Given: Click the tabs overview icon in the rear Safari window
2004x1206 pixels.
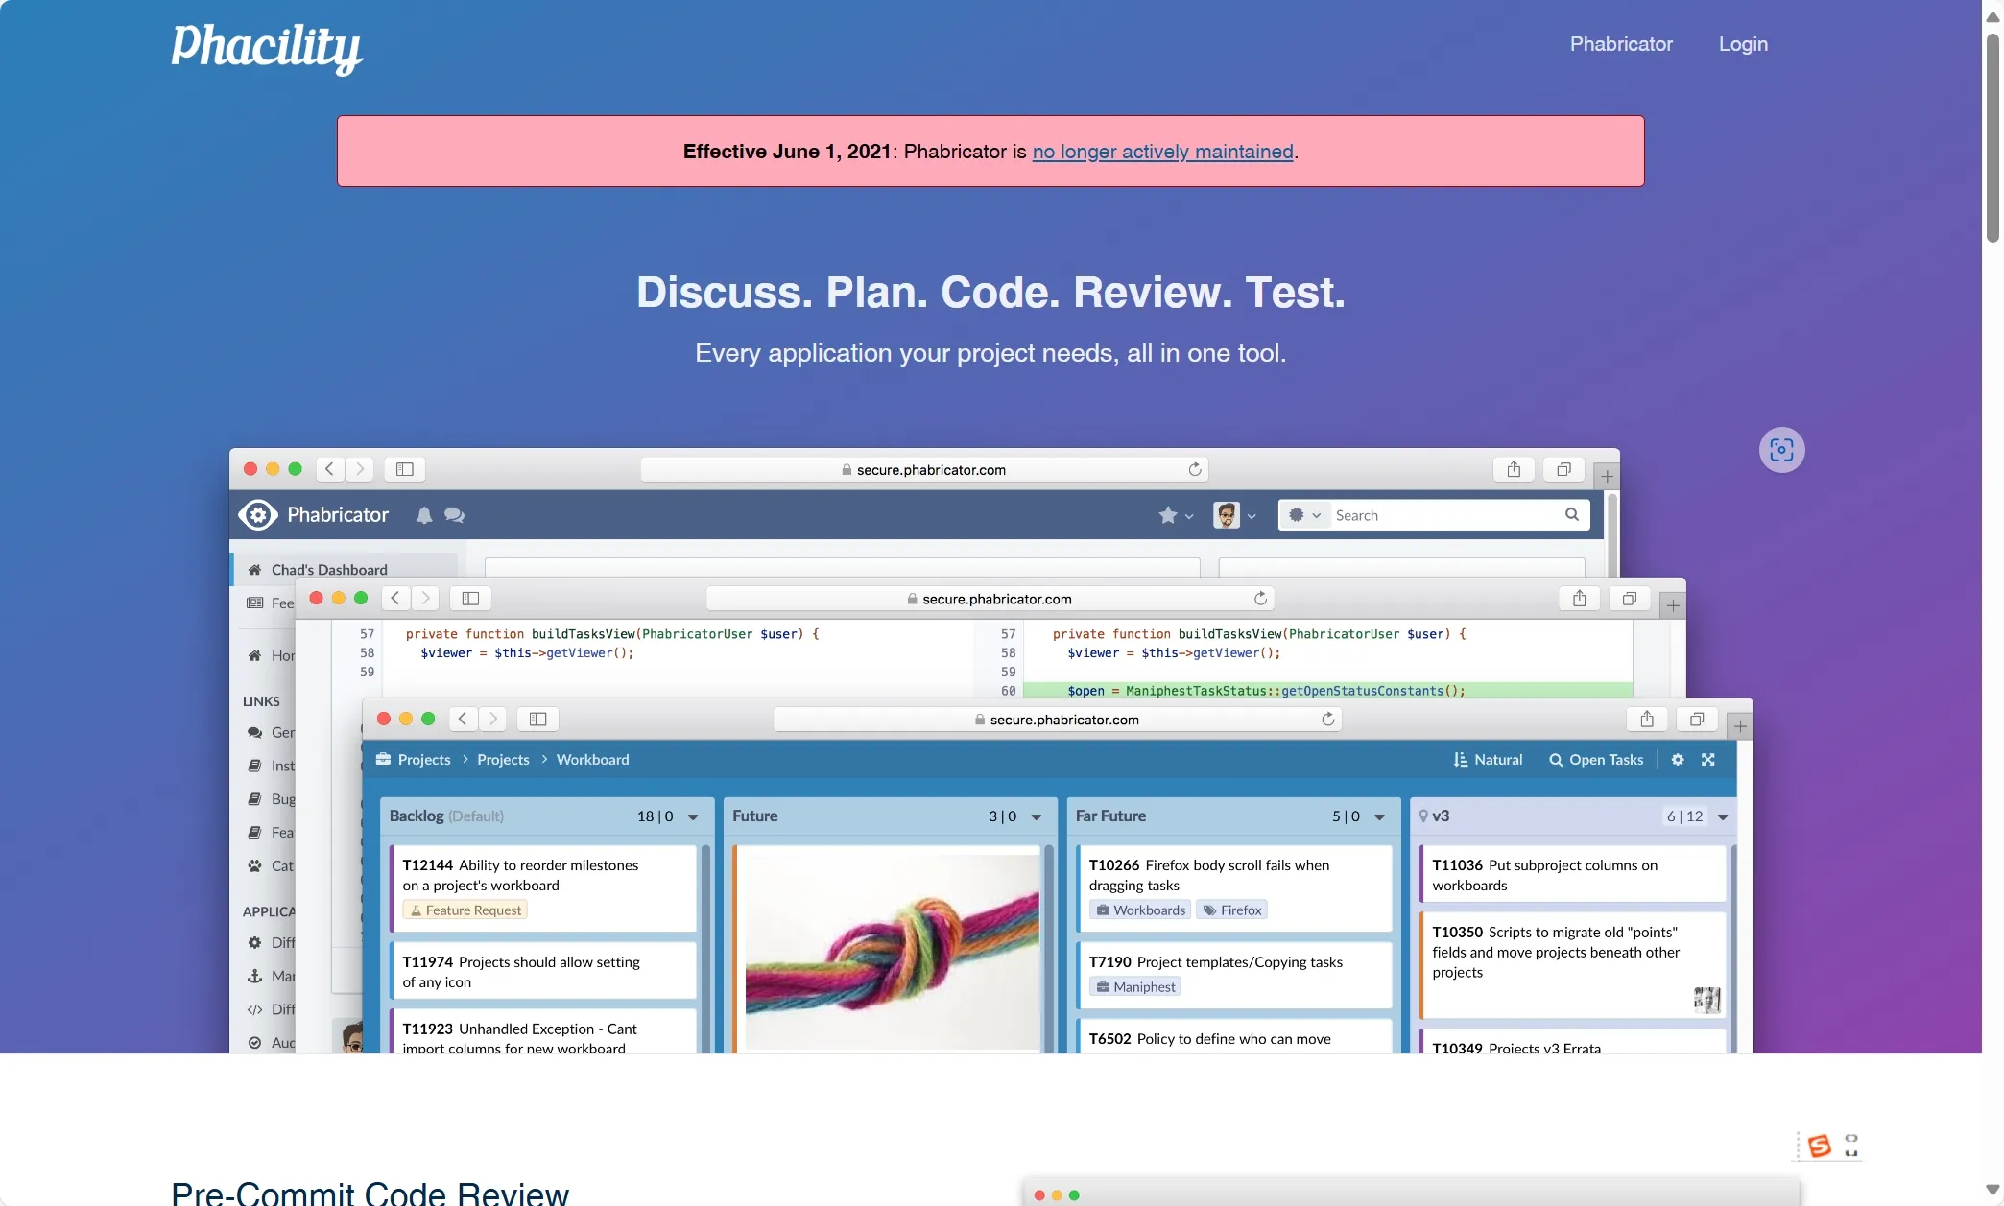Looking at the screenshot, I should tap(1563, 469).
